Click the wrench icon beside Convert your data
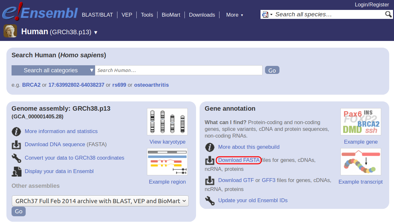Image resolution: width=394 pixels, height=222 pixels. click(16, 158)
